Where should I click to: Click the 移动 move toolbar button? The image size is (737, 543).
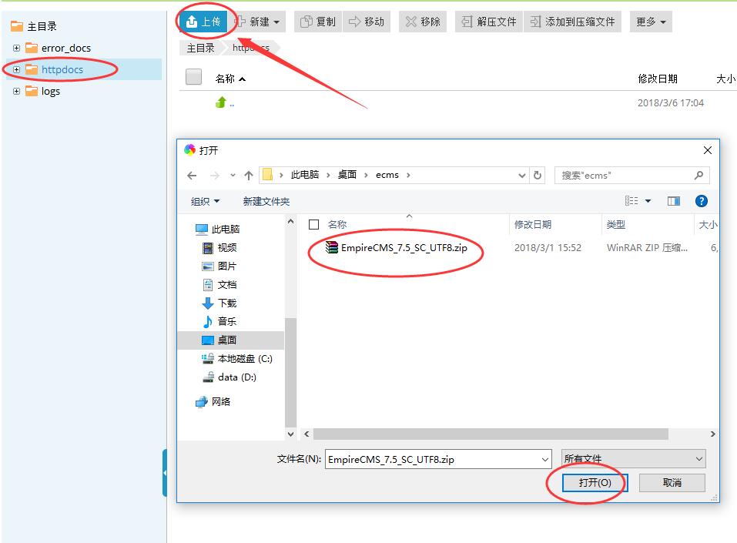[x=367, y=22]
